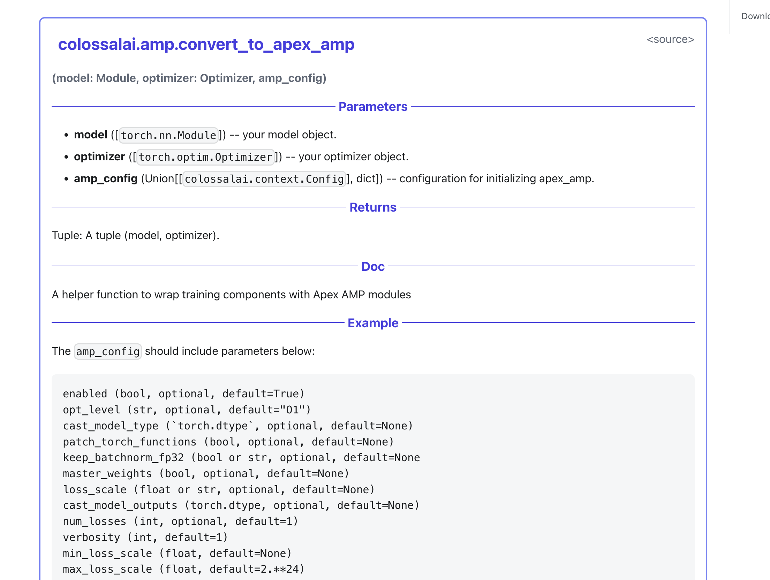Viewport: 770px width, 580px height.
Task: Click the Returns section heading
Action: point(373,207)
